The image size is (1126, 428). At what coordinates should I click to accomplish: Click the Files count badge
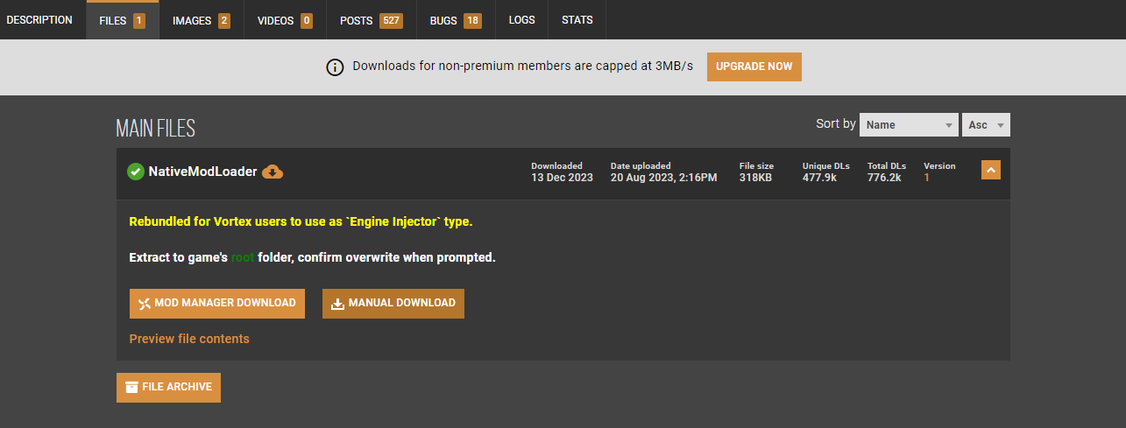tap(139, 20)
